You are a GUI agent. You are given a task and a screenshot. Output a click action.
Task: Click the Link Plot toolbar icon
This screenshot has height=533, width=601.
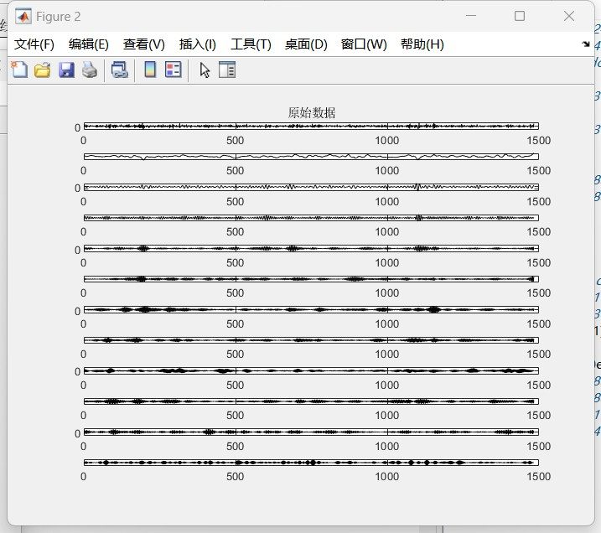click(x=120, y=70)
